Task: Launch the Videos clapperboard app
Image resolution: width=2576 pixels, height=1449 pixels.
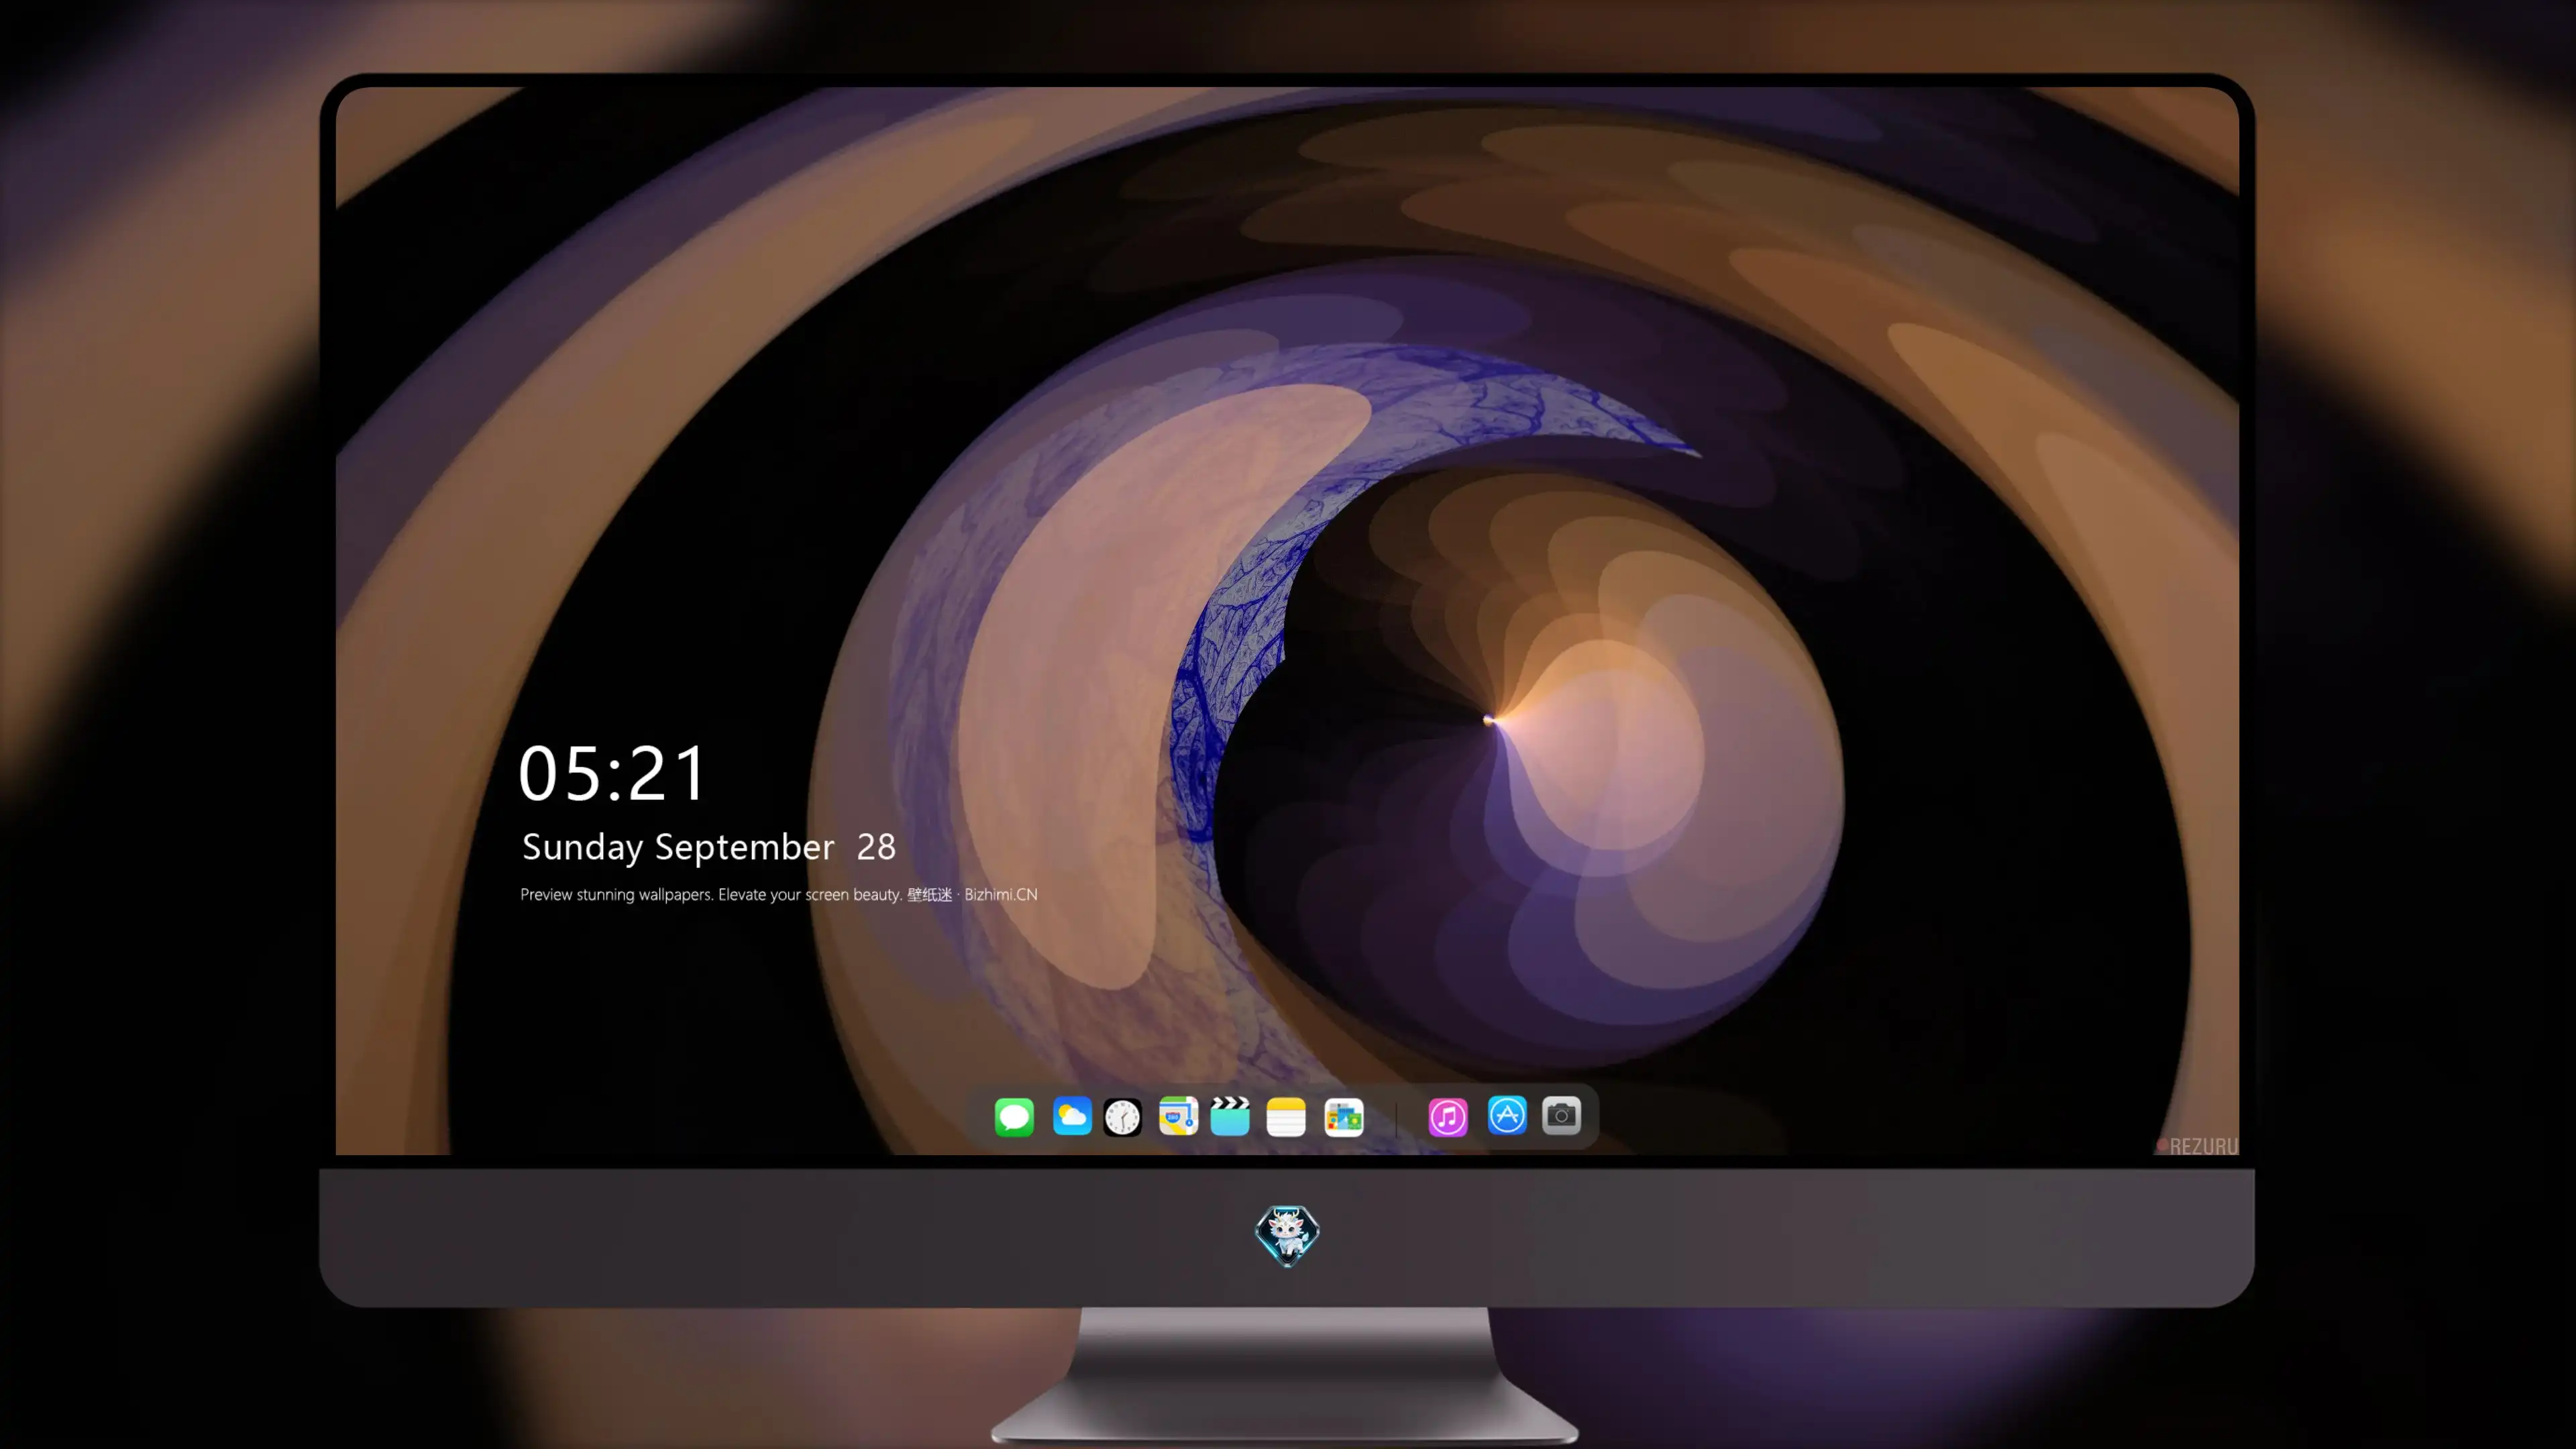Action: (1230, 1116)
